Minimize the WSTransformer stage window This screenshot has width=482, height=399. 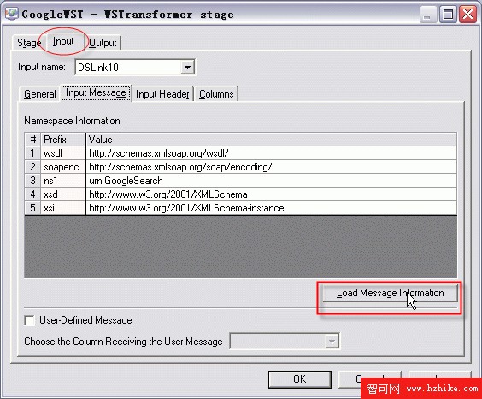(x=427, y=15)
